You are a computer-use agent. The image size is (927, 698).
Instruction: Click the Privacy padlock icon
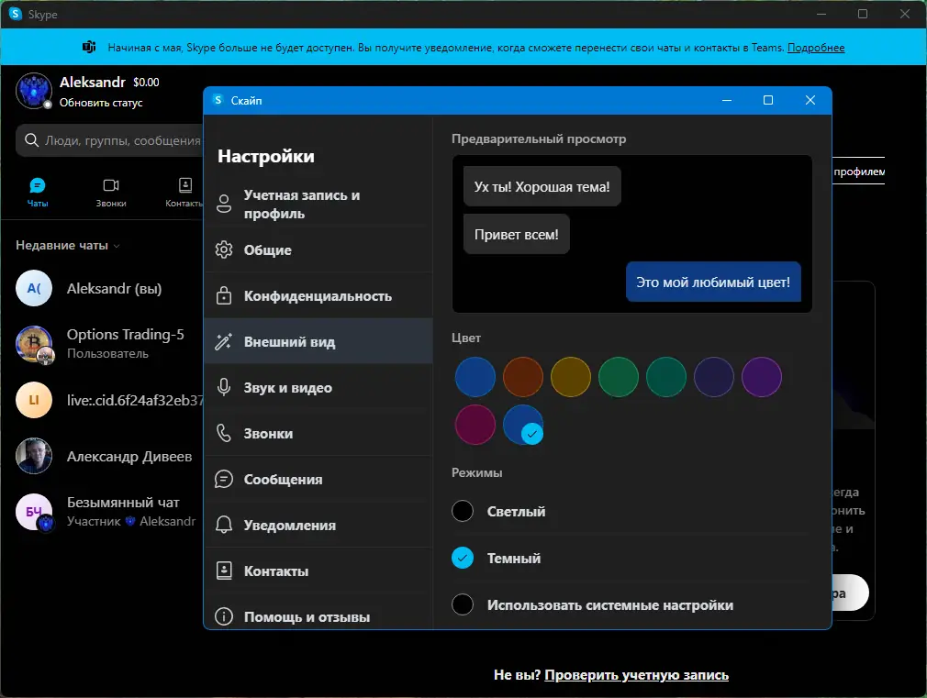[x=224, y=295]
